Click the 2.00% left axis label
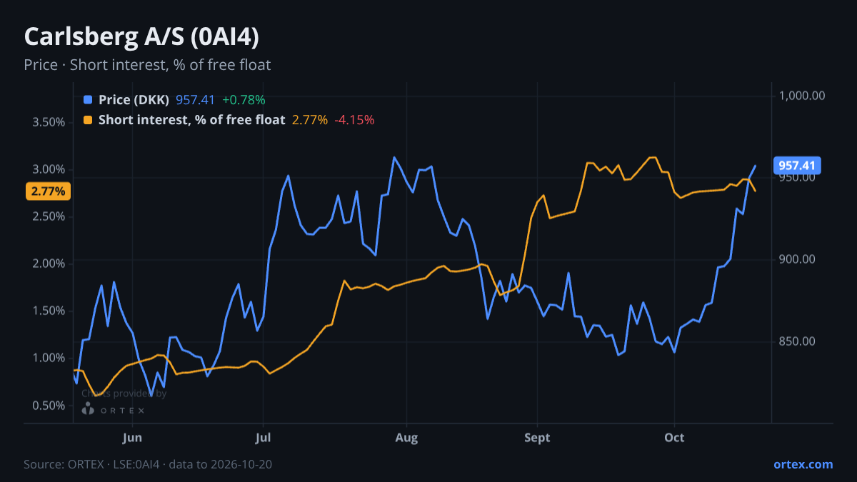This screenshot has width=857, height=482. [49, 263]
